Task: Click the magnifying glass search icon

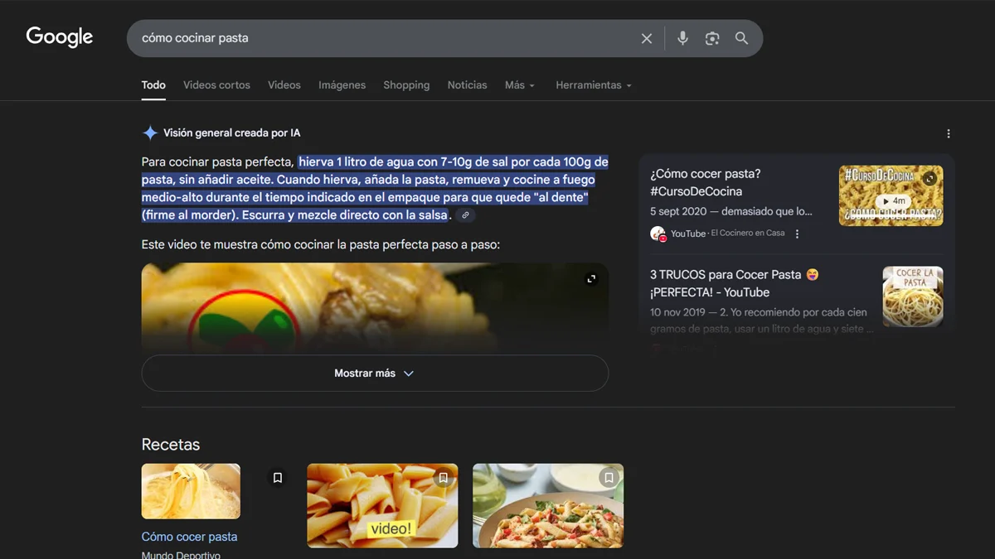Action: point(741,37)
